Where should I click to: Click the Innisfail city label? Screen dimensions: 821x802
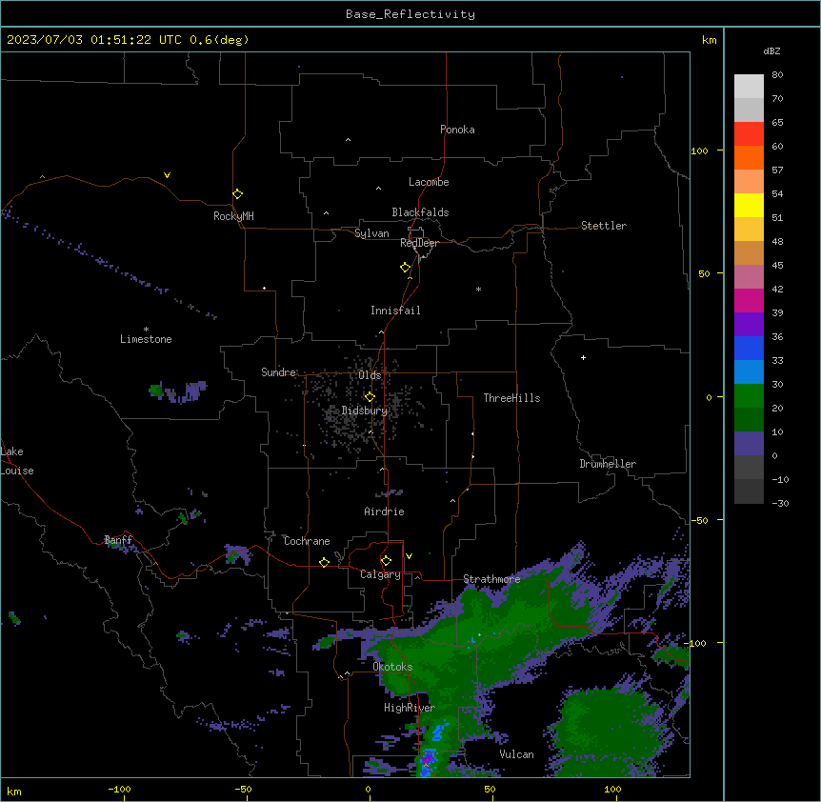395,311
